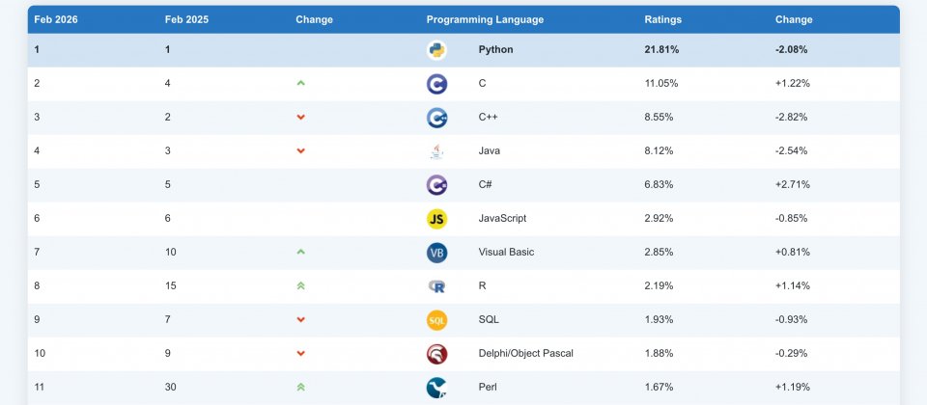Click the Delphi/Object Pascal helmet icon

[x=436, y=354]
